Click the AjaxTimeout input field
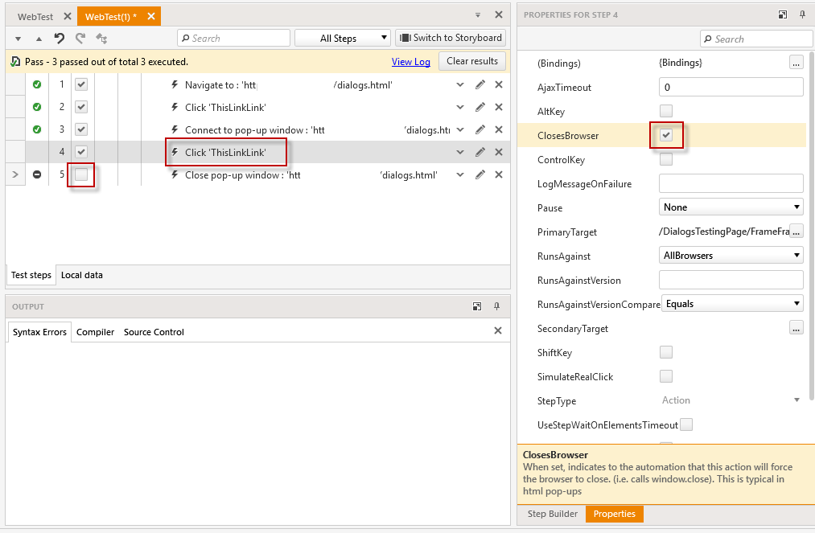Image resolution: width=815 pixels, height=533 pixels. pyautogui.click(x=731, y=87)
